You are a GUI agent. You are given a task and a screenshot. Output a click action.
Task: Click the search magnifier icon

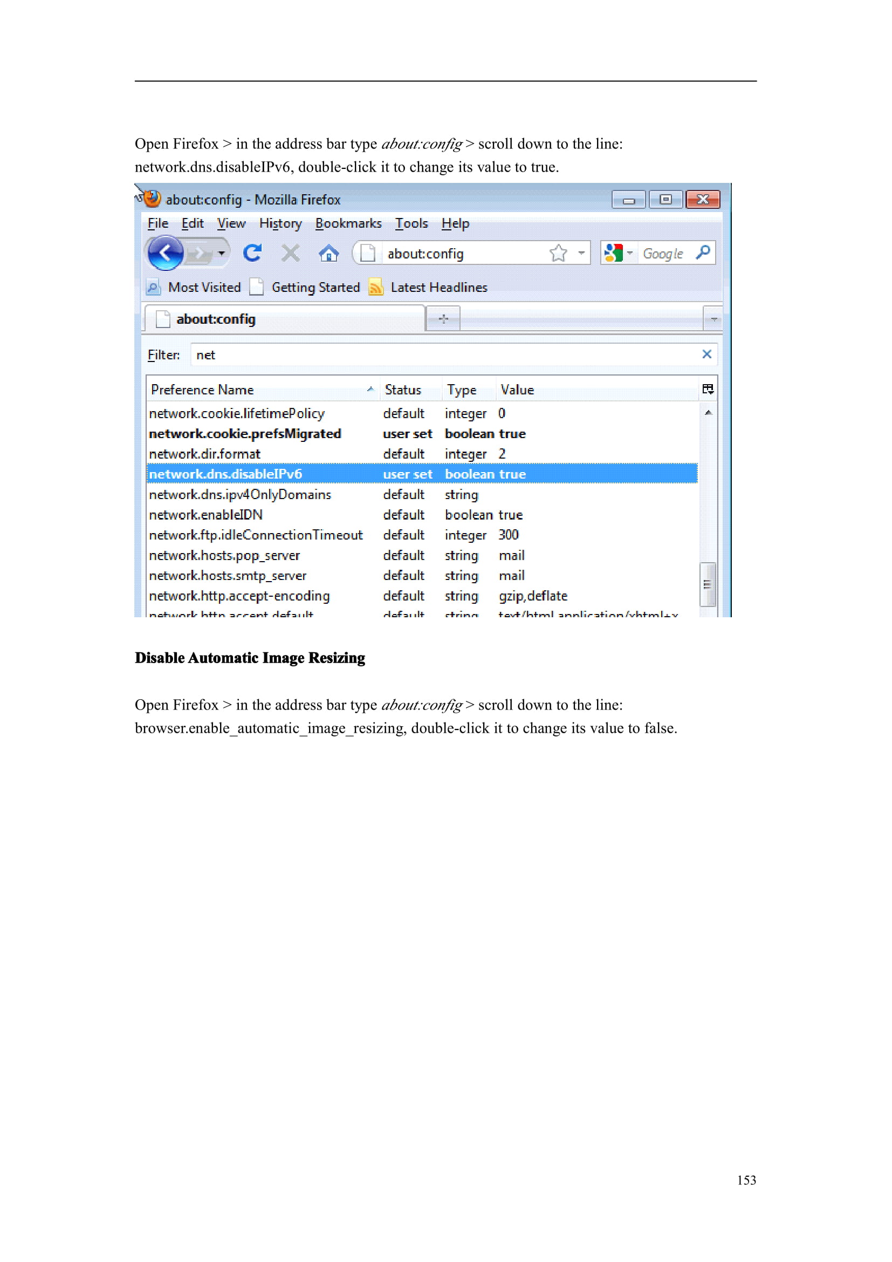703,253
